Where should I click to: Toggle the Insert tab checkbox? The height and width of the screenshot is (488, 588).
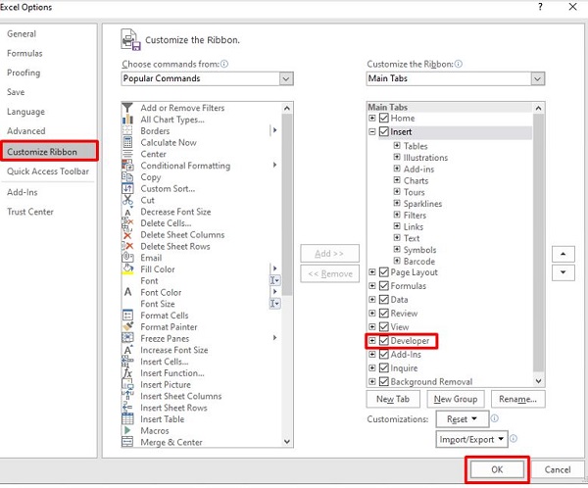[x=383, y=131]
